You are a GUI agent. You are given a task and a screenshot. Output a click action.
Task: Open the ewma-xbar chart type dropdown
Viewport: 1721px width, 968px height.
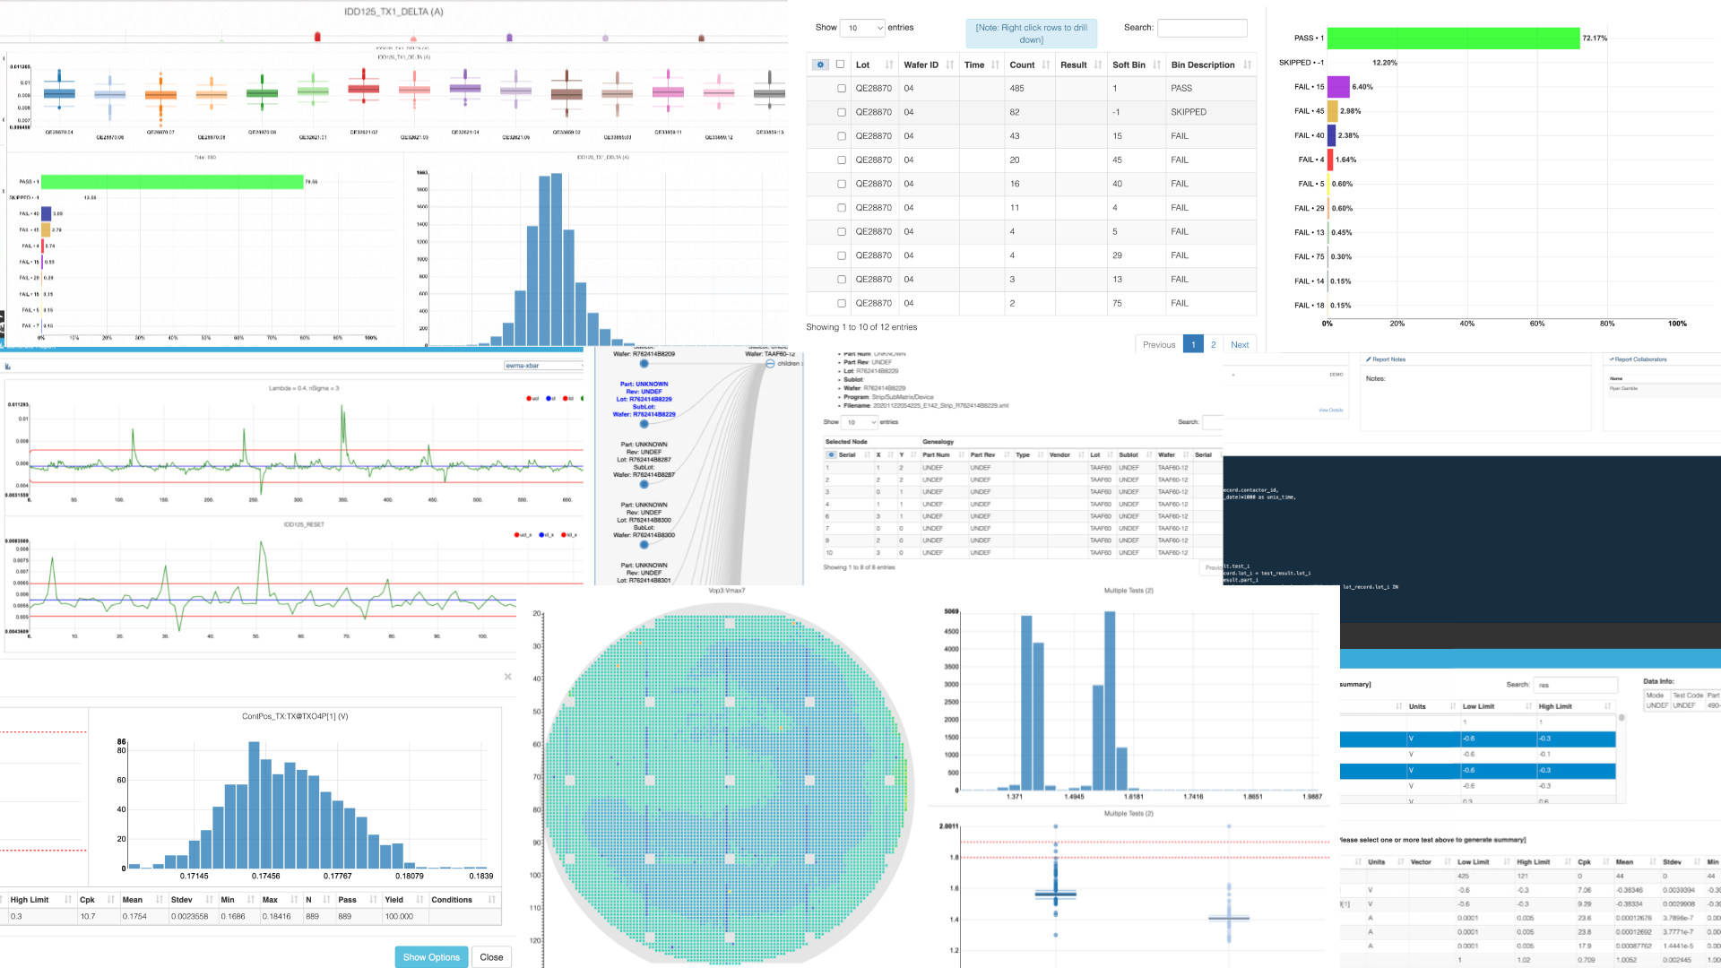544,366
